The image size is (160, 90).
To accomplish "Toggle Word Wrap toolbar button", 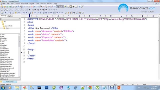I will pos(57,7).
